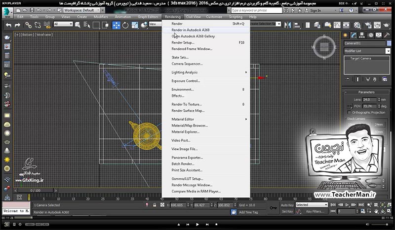The width and height of the screenshot is (395, 230).
Task: Save the scene with the floppy disk icon
Action: click(x=32, y=10)
